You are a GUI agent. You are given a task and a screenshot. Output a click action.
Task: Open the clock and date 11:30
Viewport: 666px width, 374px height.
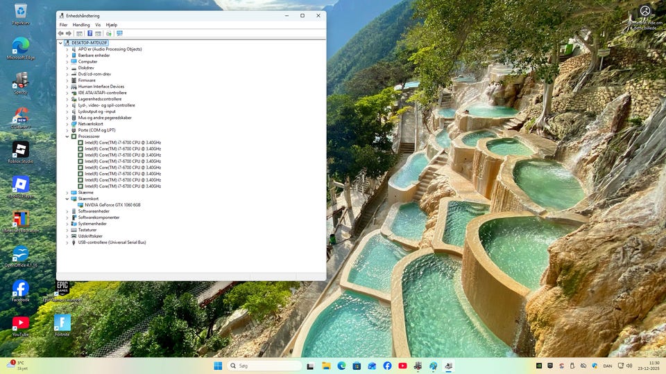tap(649, 366)
